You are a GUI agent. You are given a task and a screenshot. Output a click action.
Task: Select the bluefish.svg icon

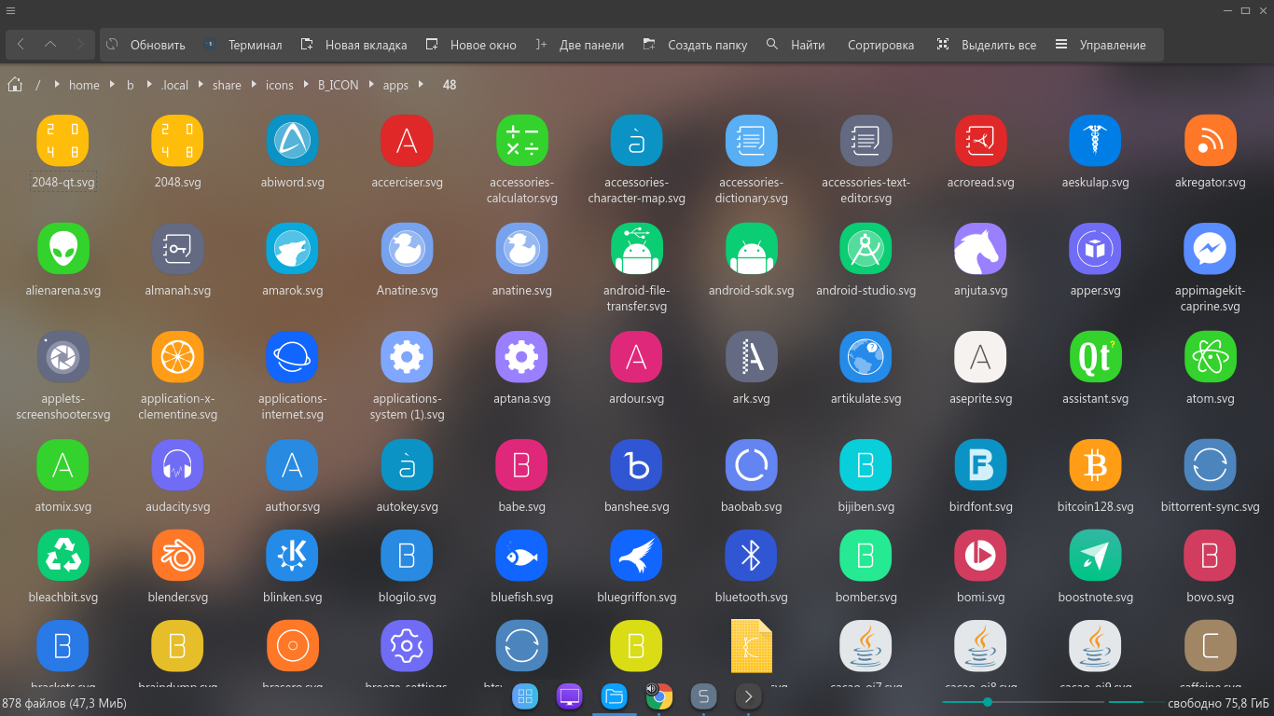point(522,556)
